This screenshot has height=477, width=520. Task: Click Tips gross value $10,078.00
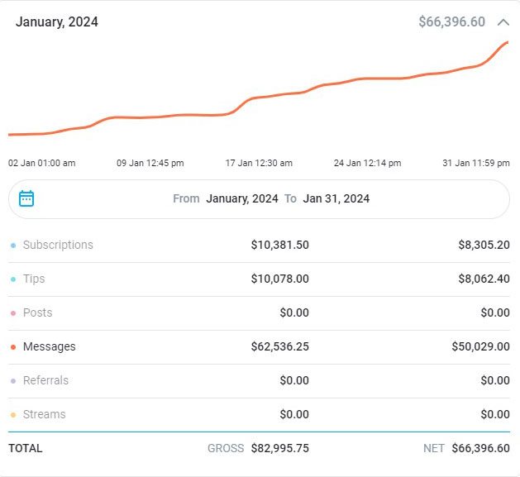280,279
